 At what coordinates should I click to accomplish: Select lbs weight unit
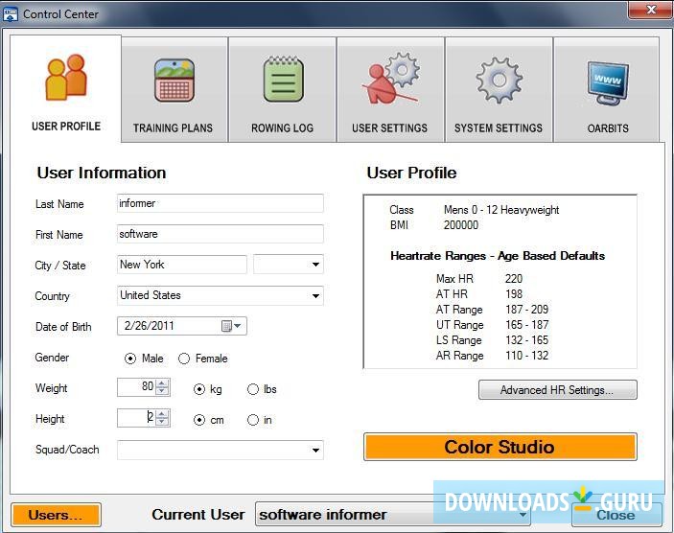tap(253, 389)
